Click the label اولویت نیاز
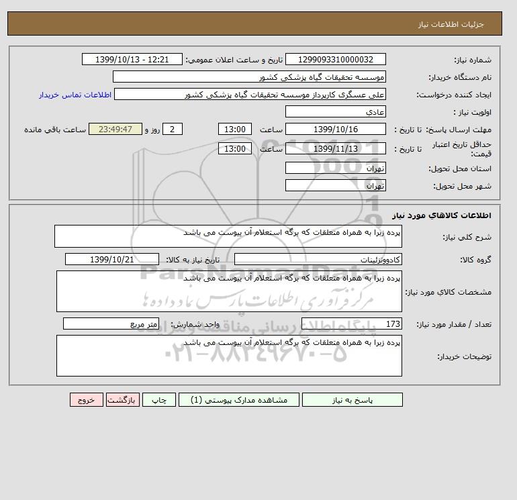Viewport: 517px width, 500px height. [473, 112]
